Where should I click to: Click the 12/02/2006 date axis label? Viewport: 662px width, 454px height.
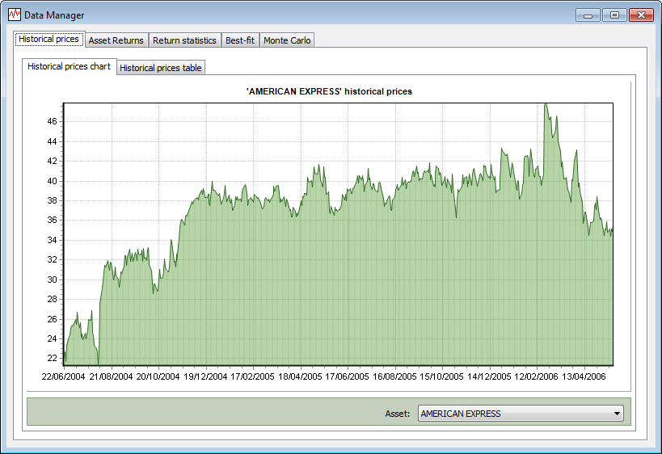pos(536,376)
